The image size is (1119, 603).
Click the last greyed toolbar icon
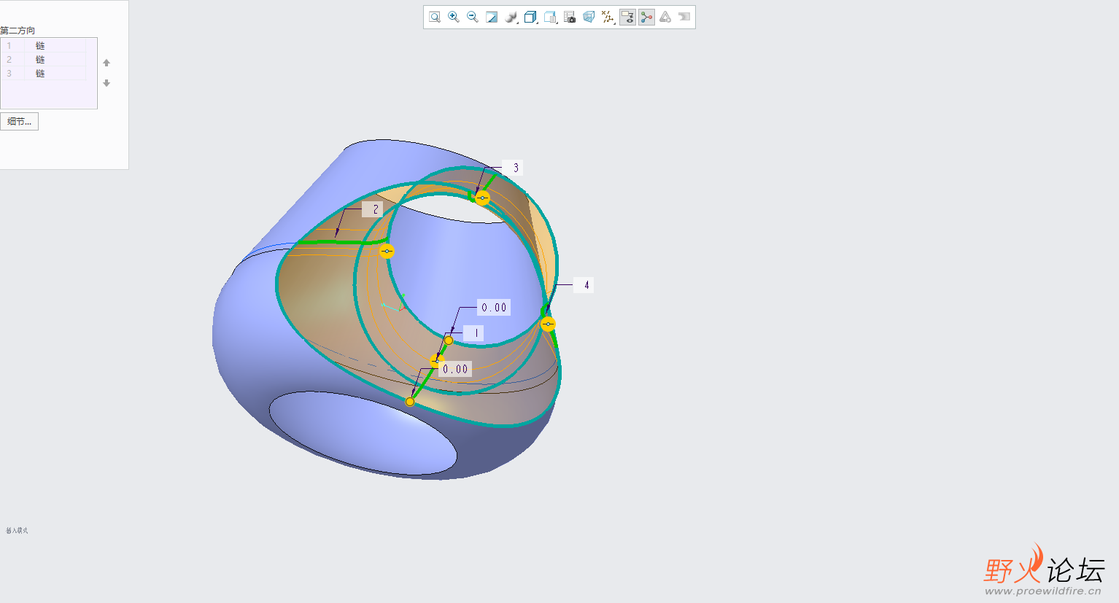click(x=684, y=17)
